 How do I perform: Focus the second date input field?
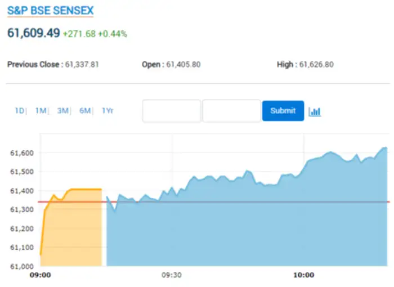tap(231, 111)
